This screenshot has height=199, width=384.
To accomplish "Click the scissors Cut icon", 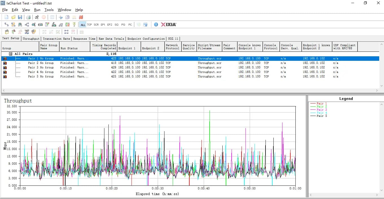I will coord(61,17).
